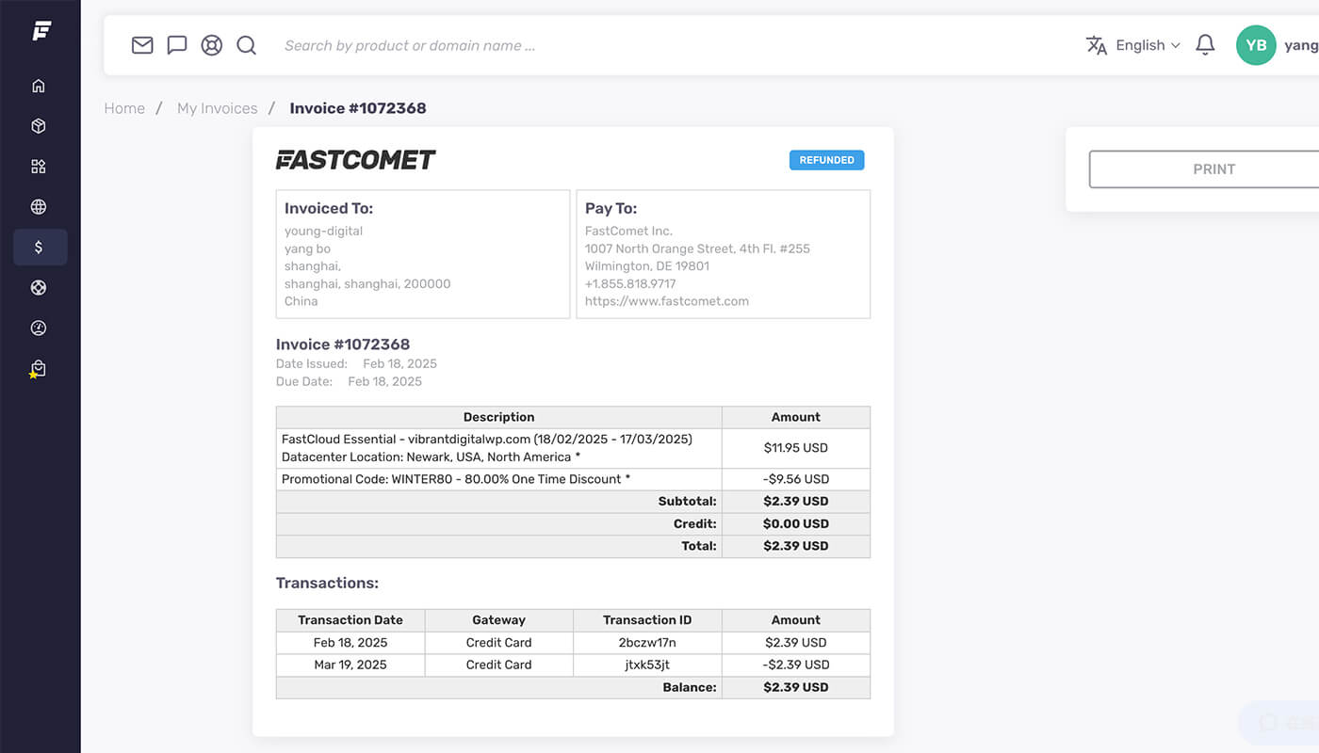Image resolution: width=1319 pixels, height=753 pixels.
Task: Expand the English language dropdown
Action: (x=1148, y=45)
